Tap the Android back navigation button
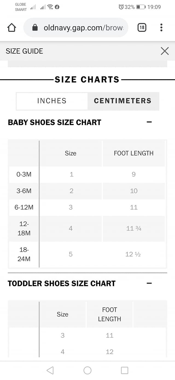Screen dimensions: 175x380 click(50, 370)
